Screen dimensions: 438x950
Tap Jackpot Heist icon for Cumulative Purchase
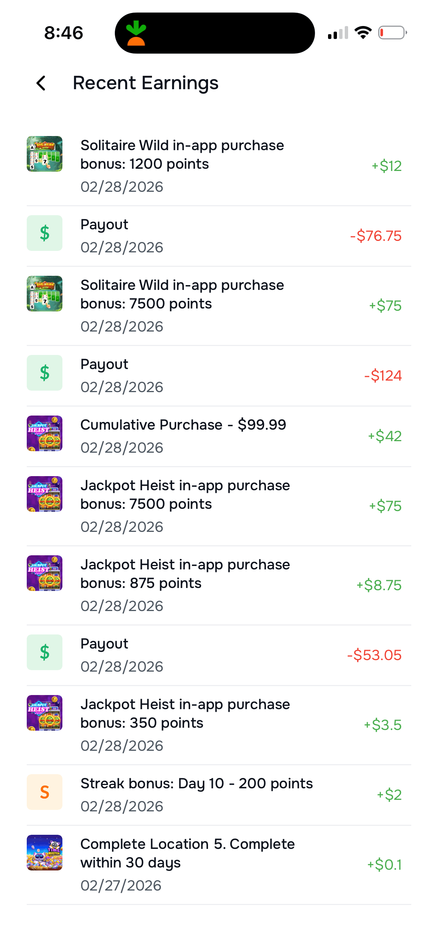pos(45,433)
